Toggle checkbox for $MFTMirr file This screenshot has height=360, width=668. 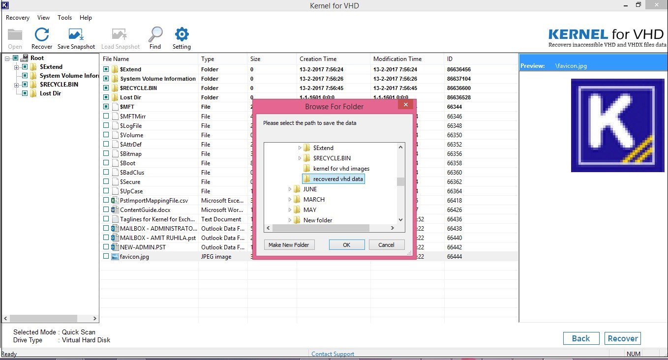pos(106,116)
